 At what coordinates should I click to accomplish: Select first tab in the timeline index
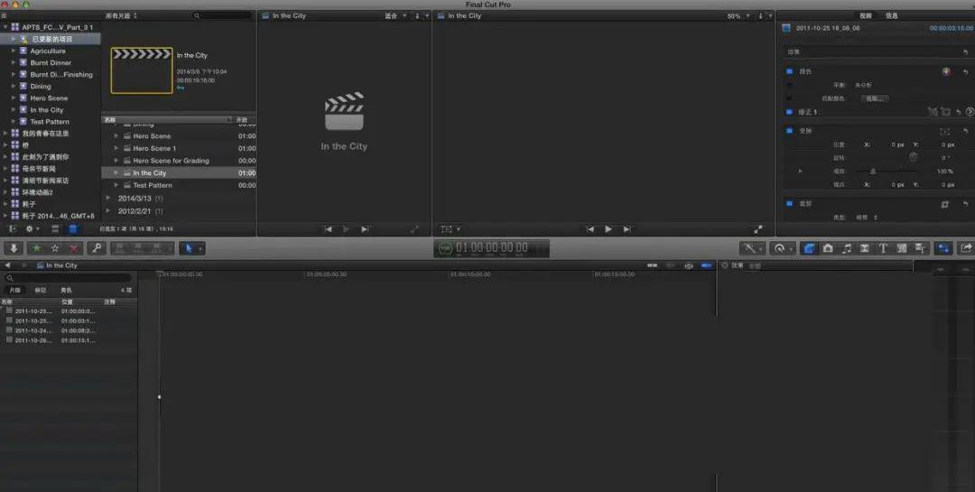(x=14, y=290)
